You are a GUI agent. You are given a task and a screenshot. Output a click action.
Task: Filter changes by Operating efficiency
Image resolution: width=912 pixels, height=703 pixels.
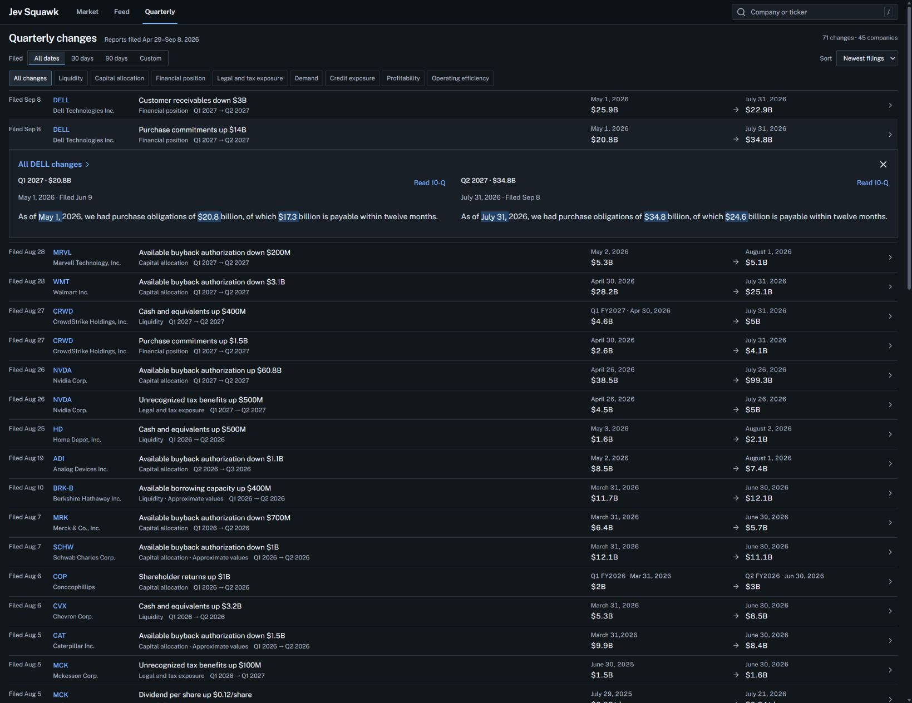(x=460, y=78)
